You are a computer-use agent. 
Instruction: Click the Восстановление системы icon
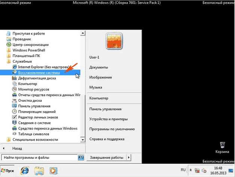14,73
